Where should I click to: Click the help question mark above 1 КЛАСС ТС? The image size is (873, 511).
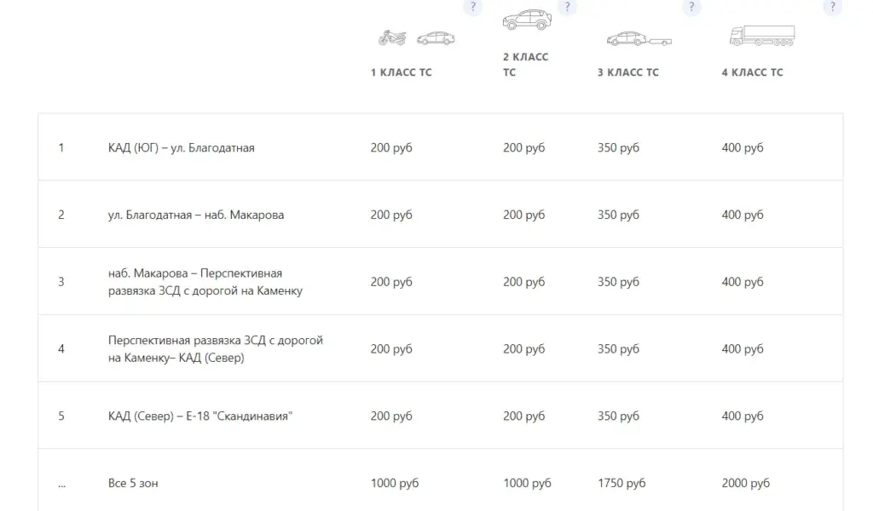472,7
